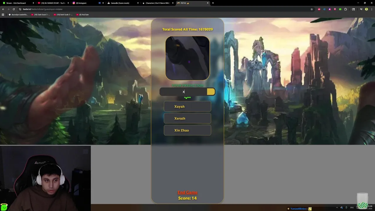The width and height of the screenshot is (375, 211).
Task: Open the AdBlock Plus extension
Action: [x=319, y=9]
